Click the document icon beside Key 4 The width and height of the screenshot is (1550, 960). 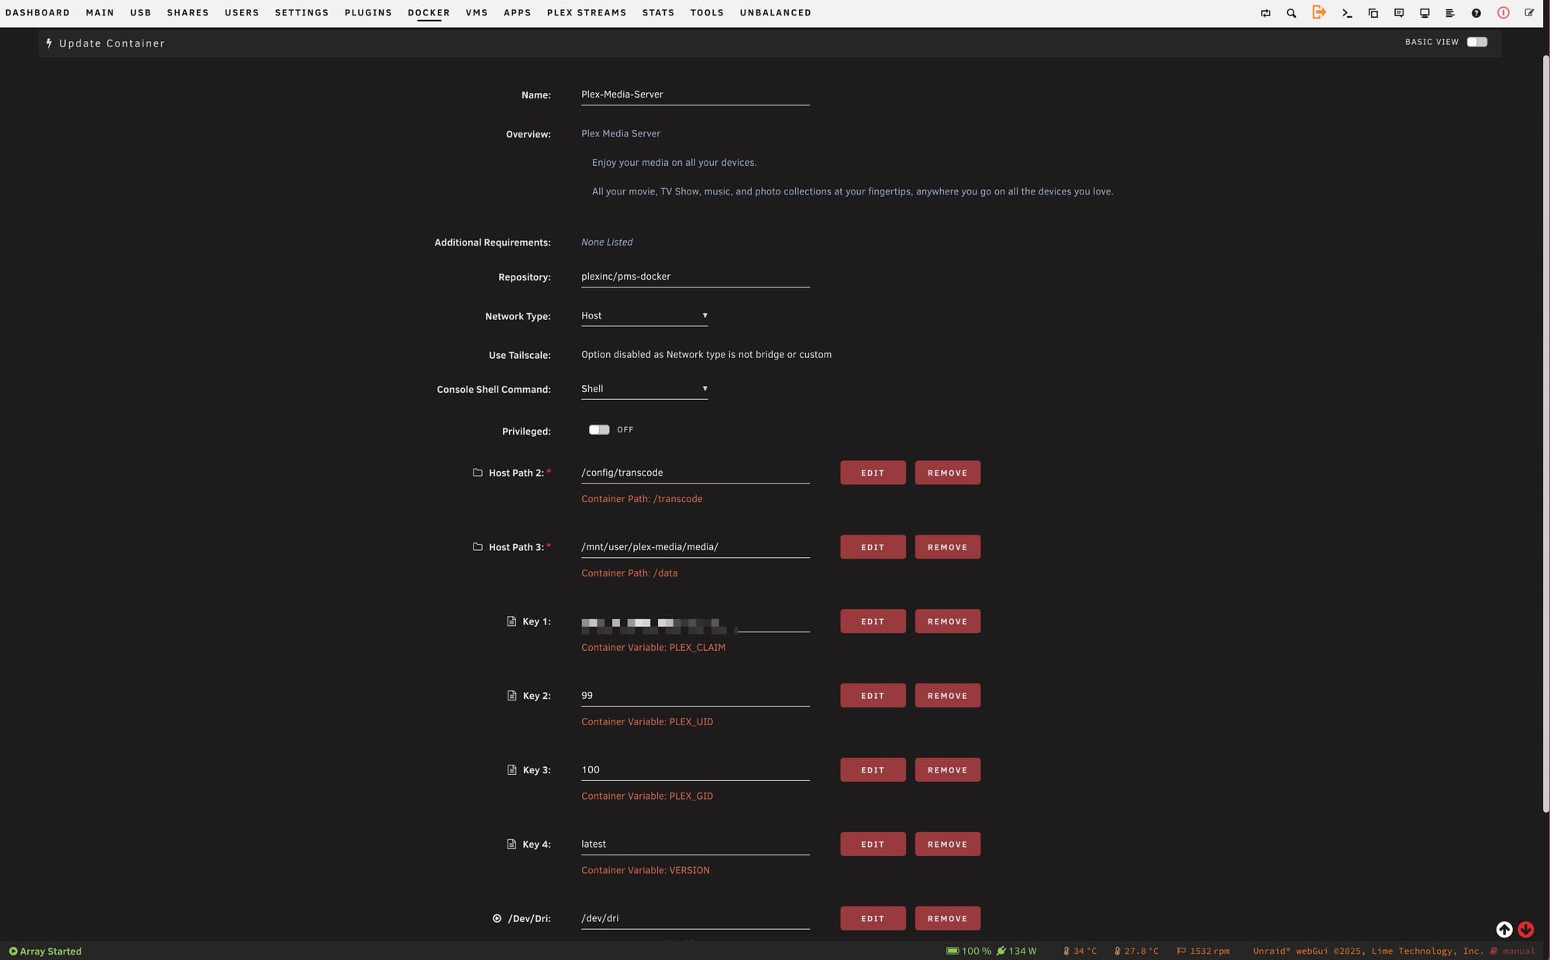tap(511, 844)
